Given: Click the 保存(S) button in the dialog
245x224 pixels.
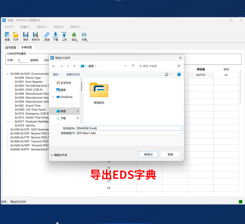Looking at the screenshot, I should coord(148,155).
